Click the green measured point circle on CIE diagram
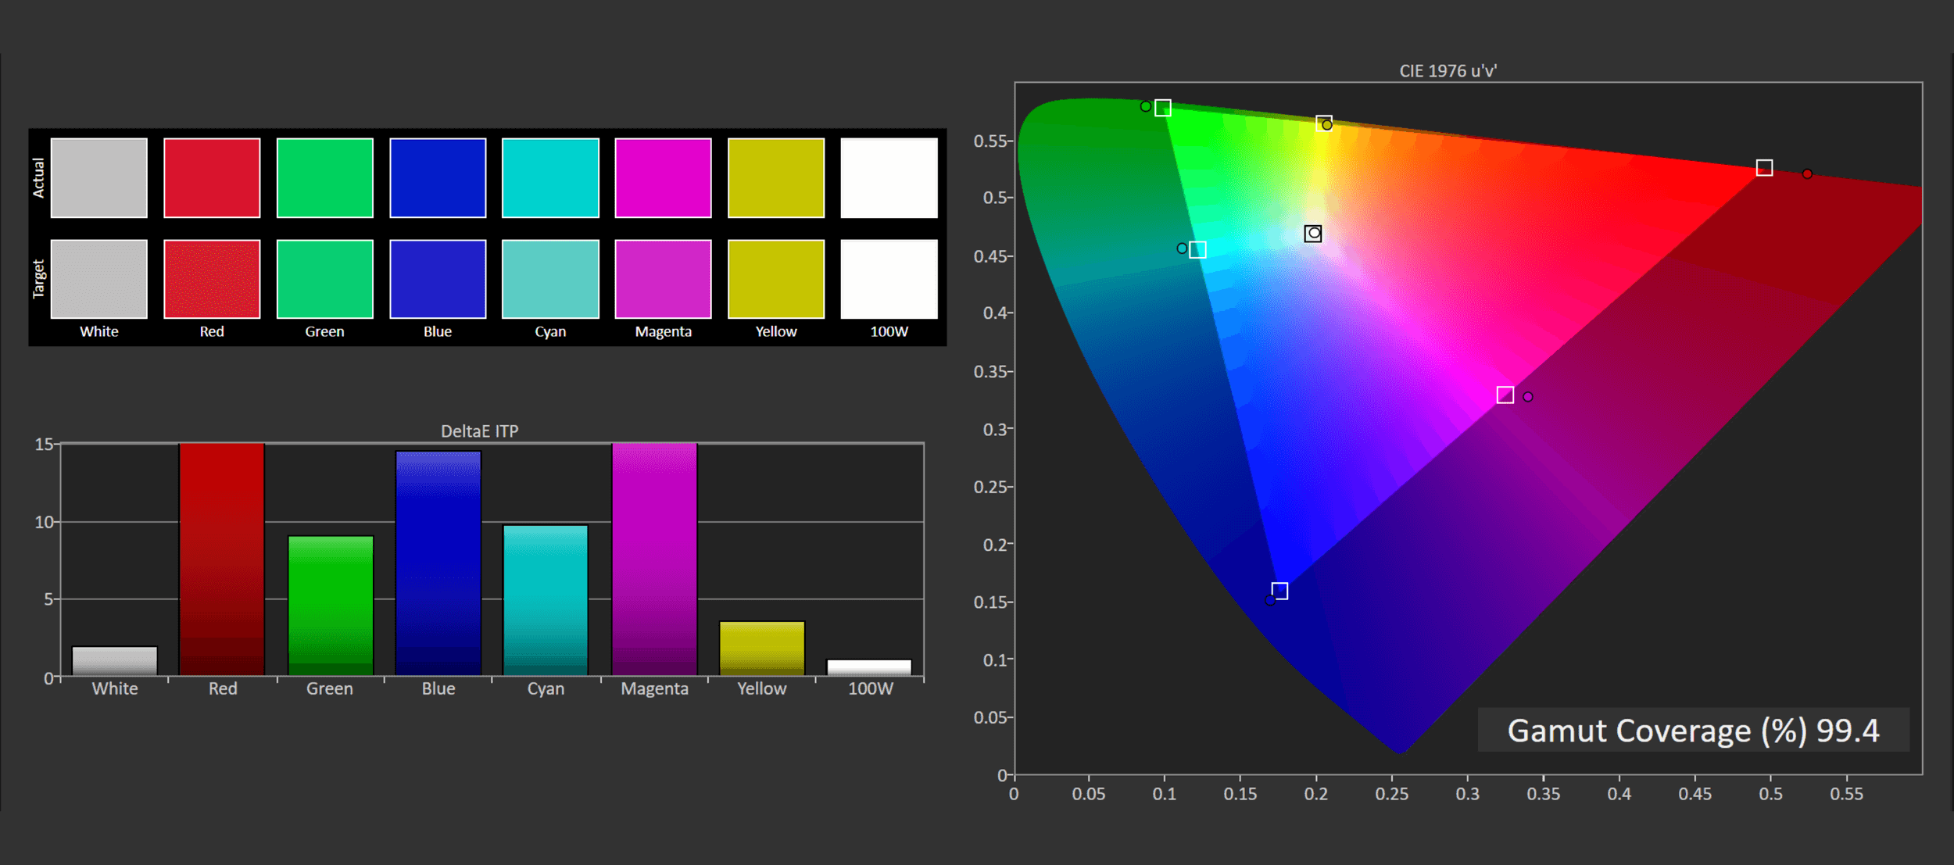The height and width of the screenshot is (865, 1954). coord(1145,106)
